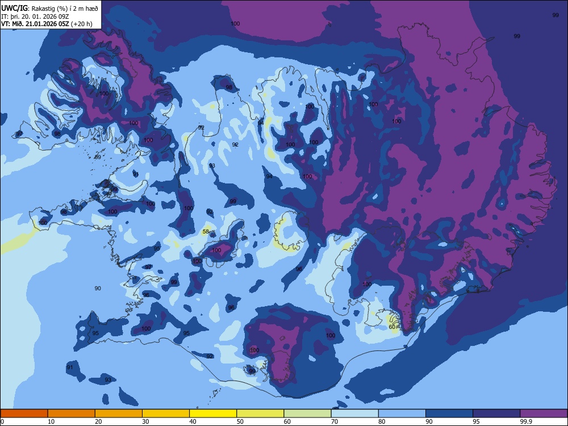
Task: Click the 'IT: þri. 20. 01. 2026 09Z' line
Action: [x=35, y=16]
